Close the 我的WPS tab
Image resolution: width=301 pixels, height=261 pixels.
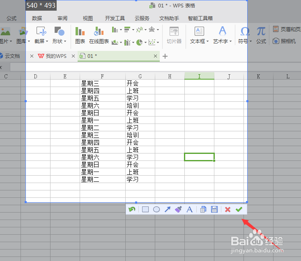tap(73, 56)
